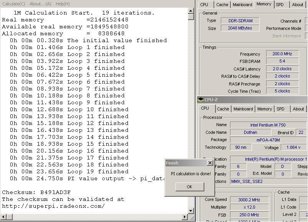Switch to CPU tab in upper CPU-Z window
The height and width of the screenshot is (222, 308).
click(204, 5)
